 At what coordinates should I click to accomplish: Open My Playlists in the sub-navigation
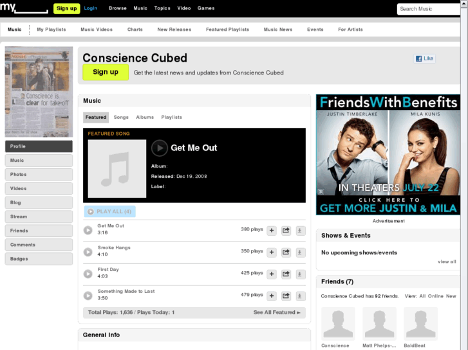point(51,30)
